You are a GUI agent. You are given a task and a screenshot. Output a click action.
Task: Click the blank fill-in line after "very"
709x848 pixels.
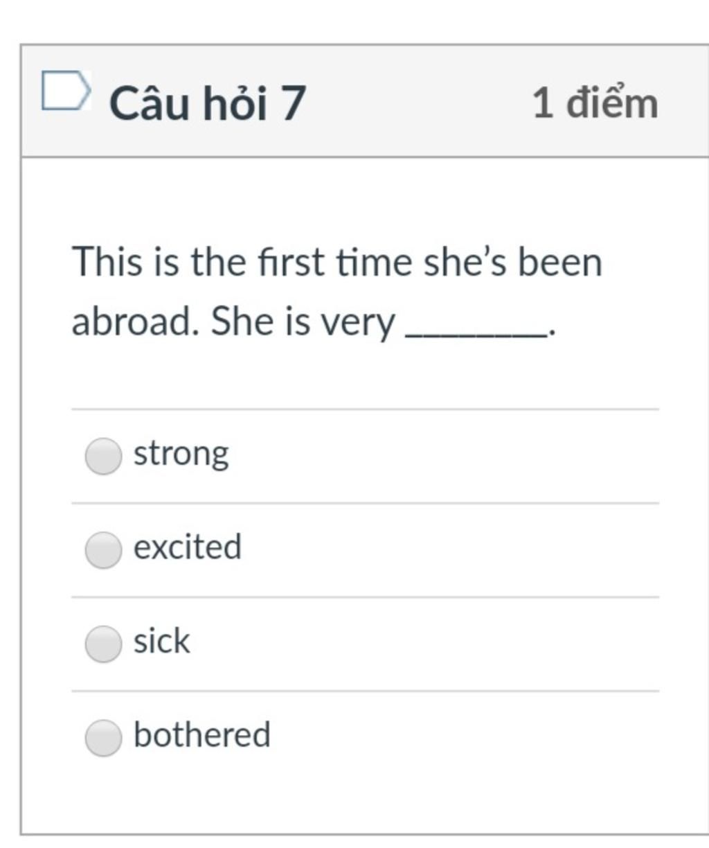tap(476, 331)
